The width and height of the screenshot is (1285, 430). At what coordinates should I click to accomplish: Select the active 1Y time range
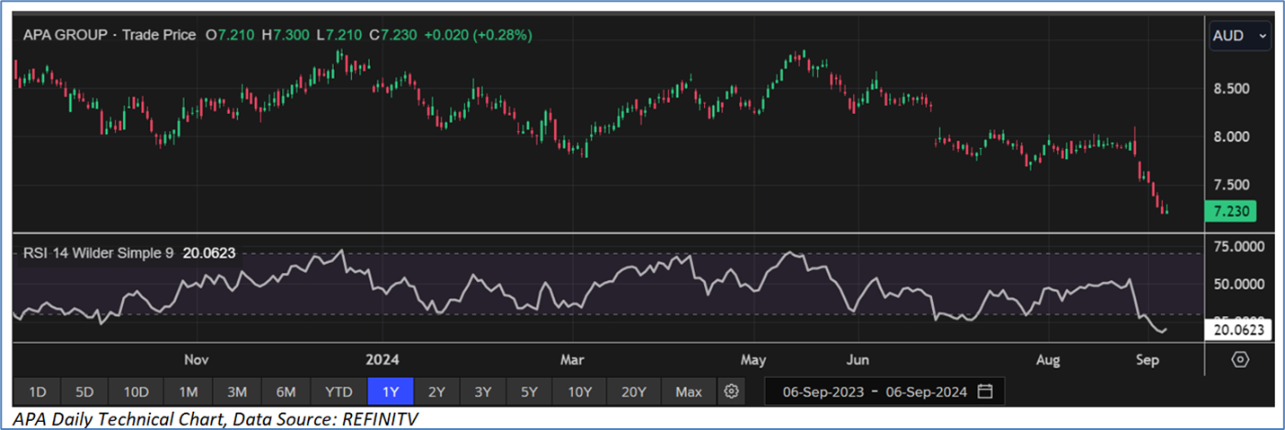[x=391, y=391]
